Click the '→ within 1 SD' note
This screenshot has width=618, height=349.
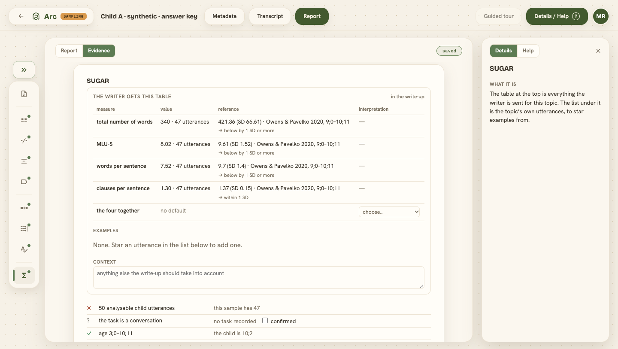[233, 197]
